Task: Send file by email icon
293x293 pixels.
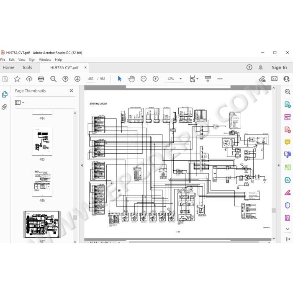Action: 274,79
